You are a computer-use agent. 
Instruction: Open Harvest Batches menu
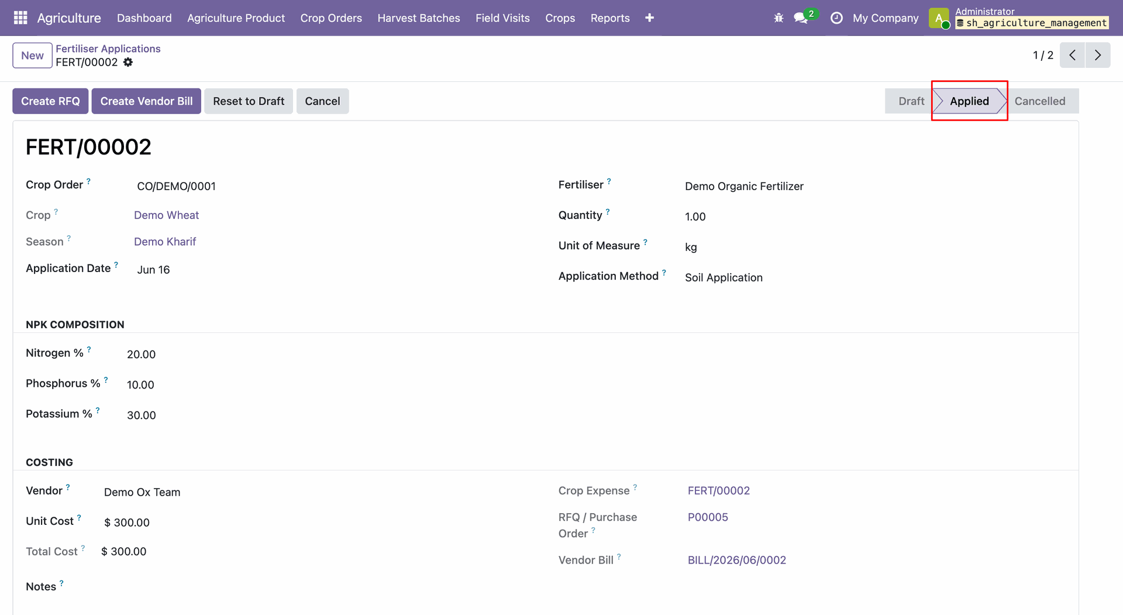coord(419,18)
